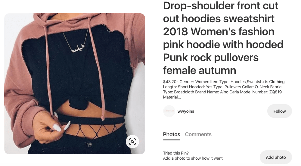Click the "Punk rock pullovers" title line

pos(211,58)
